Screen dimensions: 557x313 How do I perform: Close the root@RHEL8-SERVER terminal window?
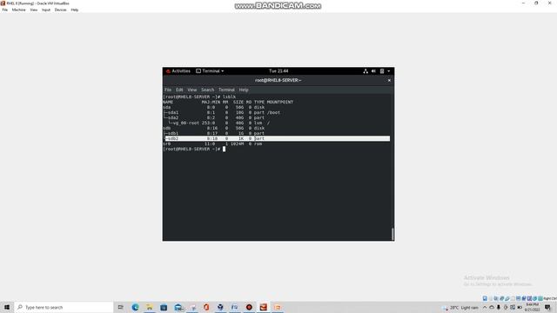point(389,80)
